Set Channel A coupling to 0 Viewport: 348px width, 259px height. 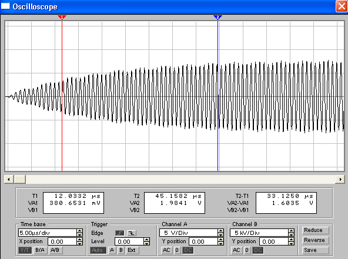point(177,250)
